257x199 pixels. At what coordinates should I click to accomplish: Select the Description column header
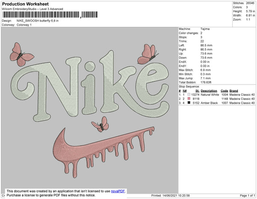(x=209, y=91)
